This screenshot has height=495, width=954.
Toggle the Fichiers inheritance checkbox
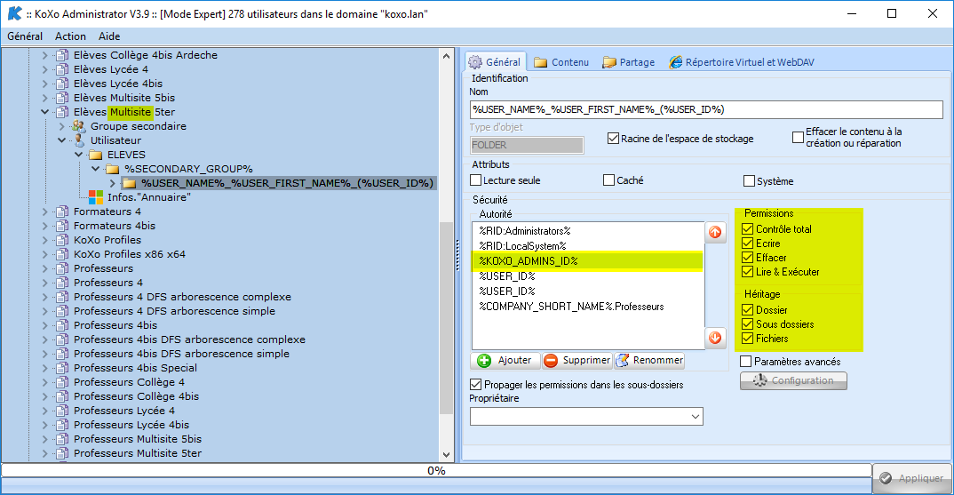tap(748, 339)
